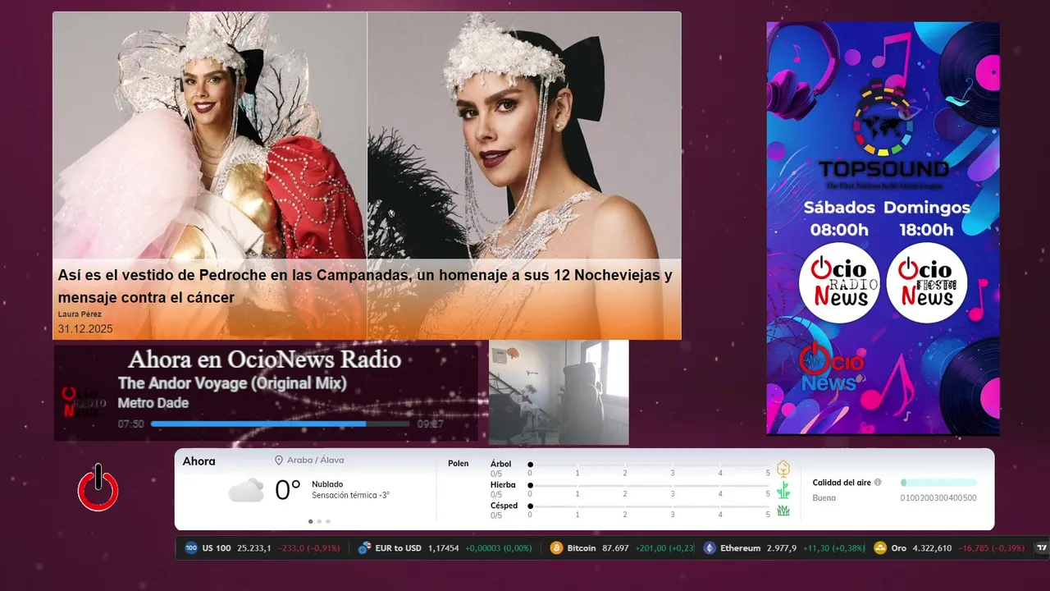Open the Pedroche Campanadas dress headline
Viewport: 1050px width, 591px height.
(x=365, y=286)
